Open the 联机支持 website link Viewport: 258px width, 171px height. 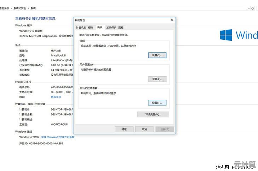[56, 96]
